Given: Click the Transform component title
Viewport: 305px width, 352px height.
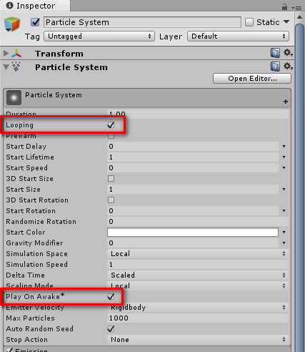Looking at the screenshot, I should (x=59, y=54).
